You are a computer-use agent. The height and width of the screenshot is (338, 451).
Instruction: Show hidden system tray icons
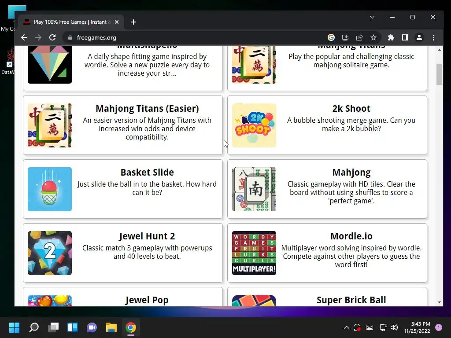coord(347,327)
